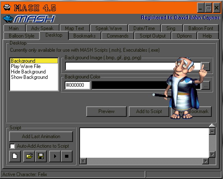223x179 pixels.
Task: Go to the Bookmarks tab
Action: point(85,36)
